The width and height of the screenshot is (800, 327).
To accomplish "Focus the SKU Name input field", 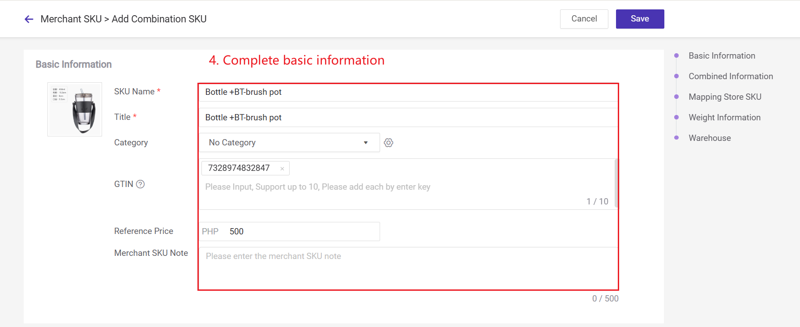I will [x=407, y=92].
